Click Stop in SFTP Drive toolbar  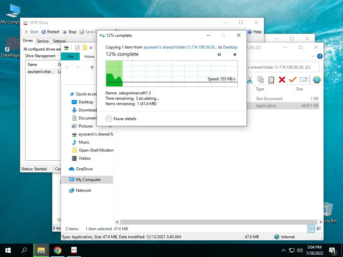[x=70, y=32]
